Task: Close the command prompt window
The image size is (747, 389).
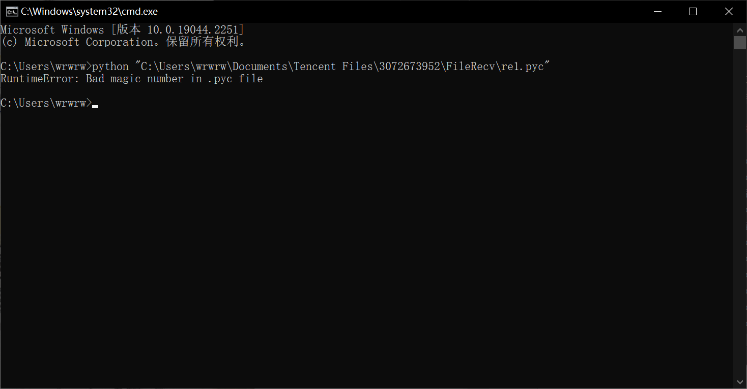Action: (x=729, y=12)
